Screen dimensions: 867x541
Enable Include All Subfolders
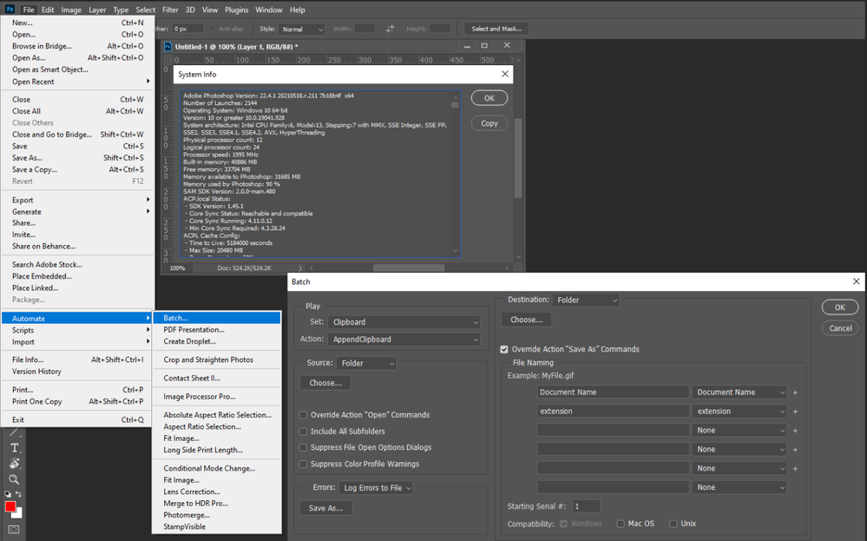pyautogui.click(x=304, y=431)
